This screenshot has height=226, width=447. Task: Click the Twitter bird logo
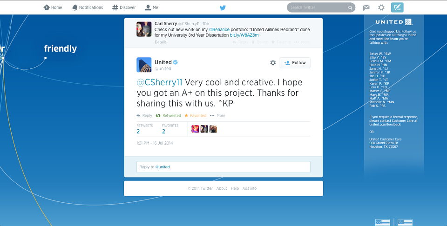click(x=223, y=8)
